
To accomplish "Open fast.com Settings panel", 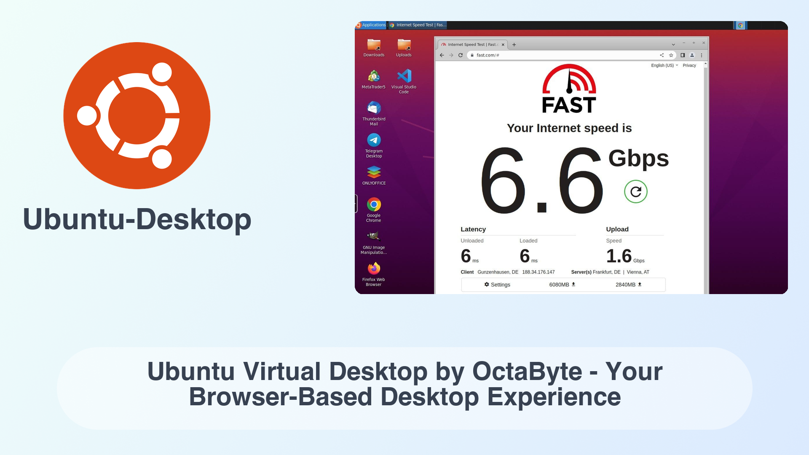I will click(496, 284).
